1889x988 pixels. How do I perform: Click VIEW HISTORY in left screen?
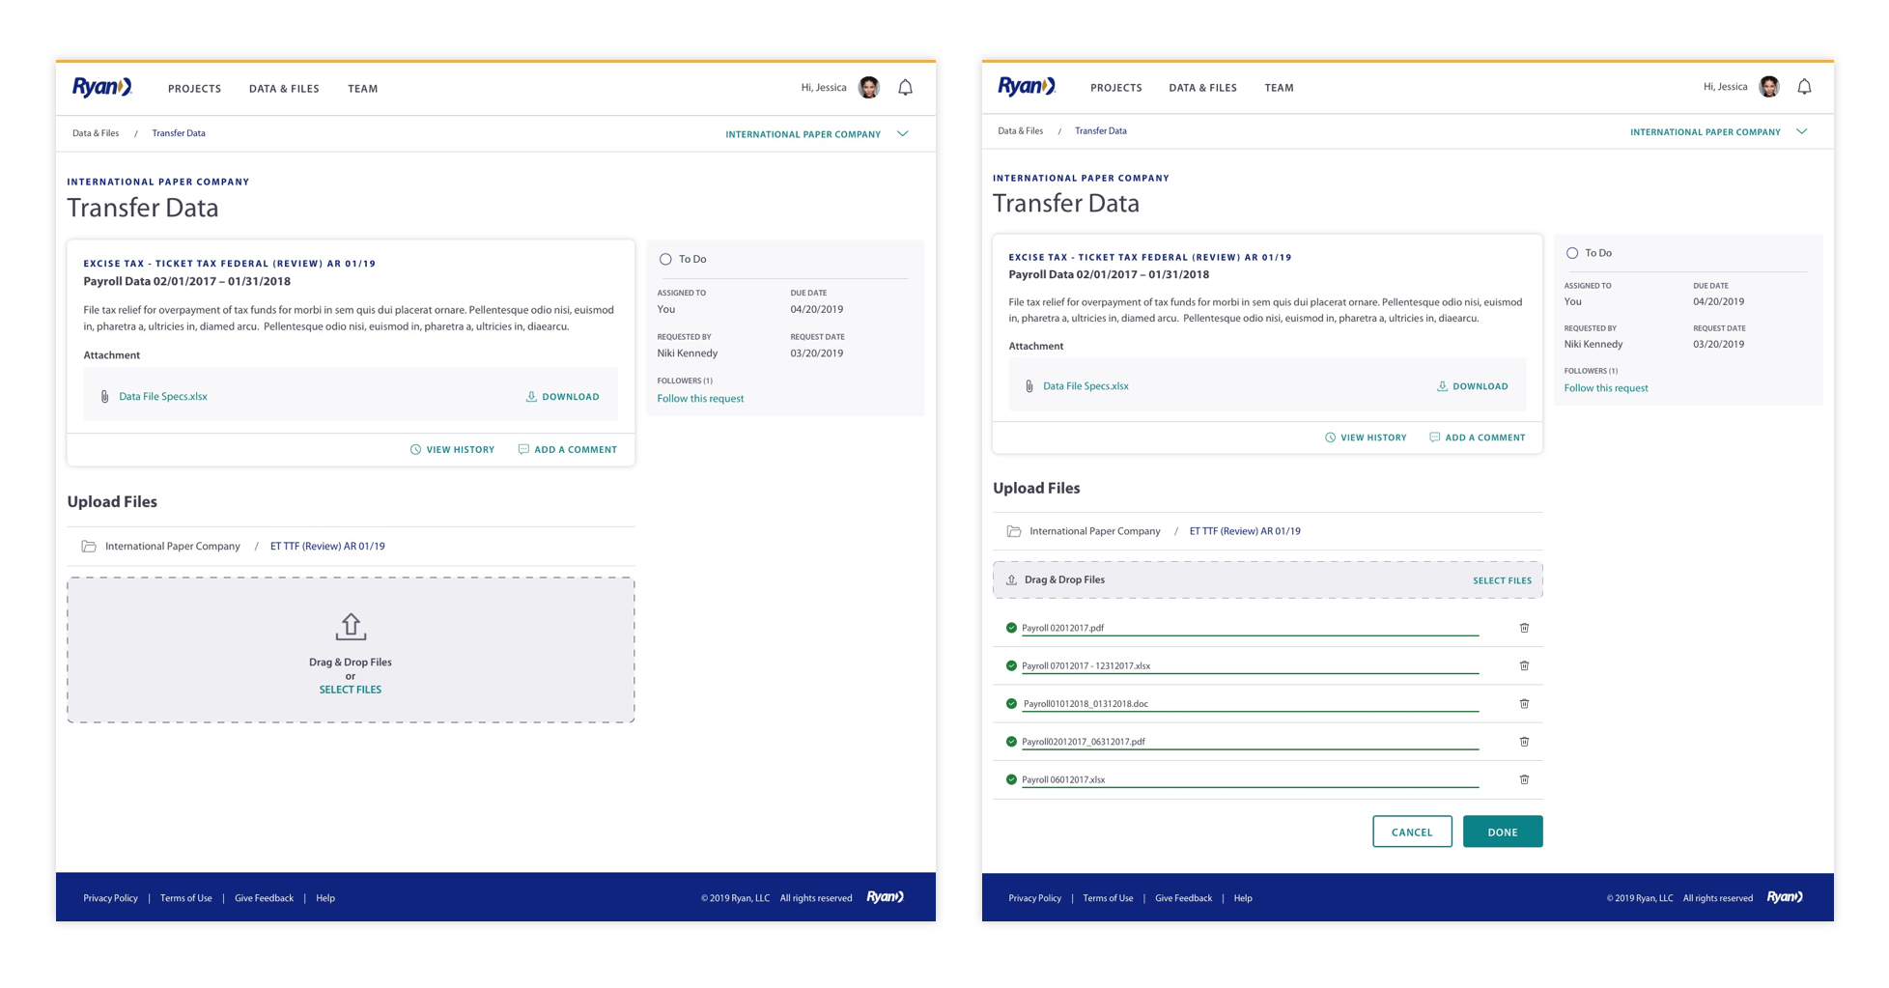pyautogui.click(x=452, y=450)
